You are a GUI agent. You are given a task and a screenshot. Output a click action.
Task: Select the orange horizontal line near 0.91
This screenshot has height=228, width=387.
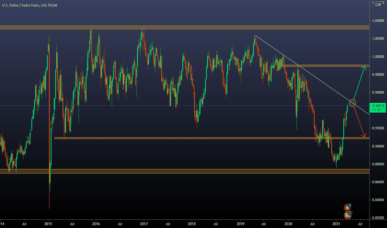(x=212, y=138)
